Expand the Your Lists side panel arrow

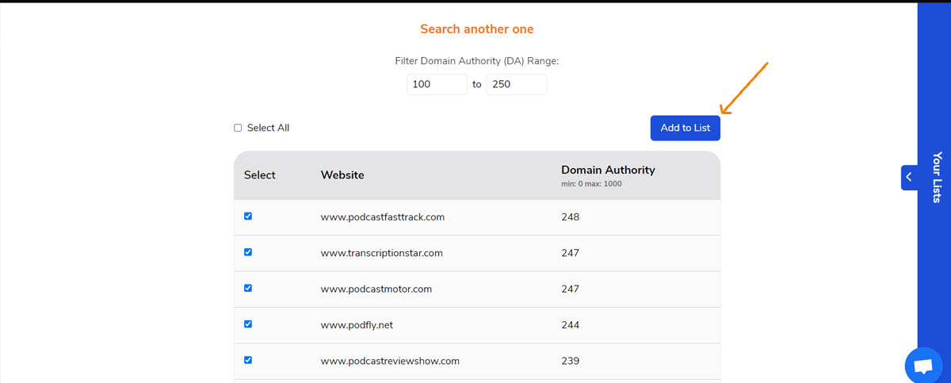point(909,177)
